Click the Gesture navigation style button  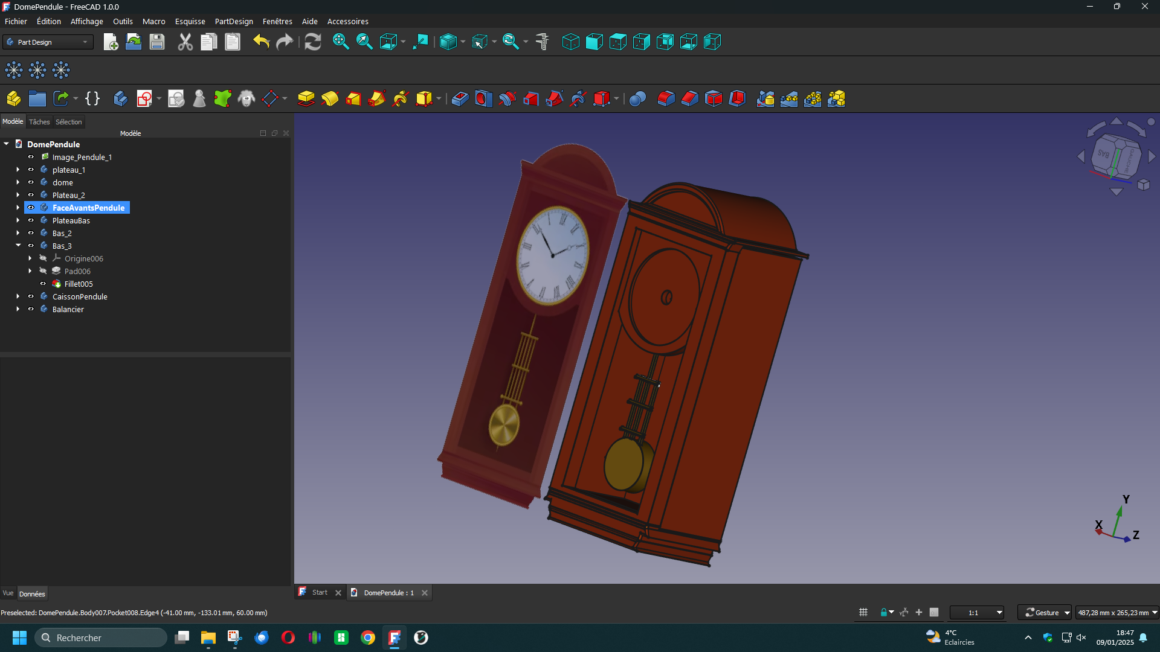coord(1045,612)
